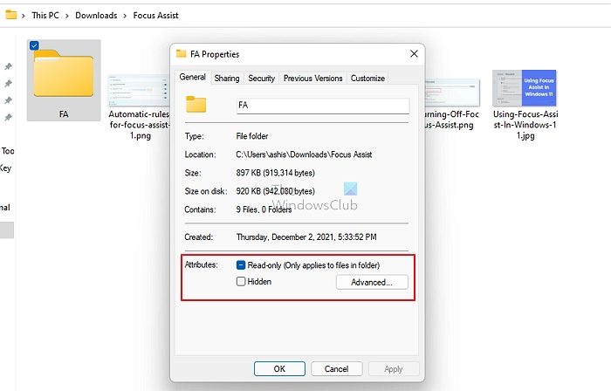The width and height of the screenshot is (611, 391).
Task: Open the Automatic-rules-for-focus-assist-1.png thumbnail
Action: click(x=139, y=90)
